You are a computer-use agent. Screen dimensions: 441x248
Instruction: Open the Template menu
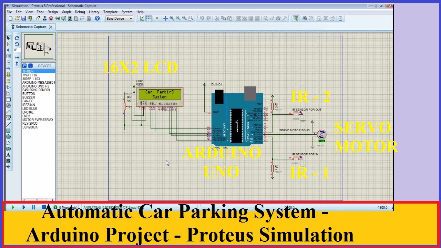(111, 12)
